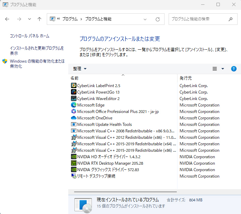The image size is (241, 214).
Task: Select the Microsoft OneDrive row text
Action: [x=95, y=118]
